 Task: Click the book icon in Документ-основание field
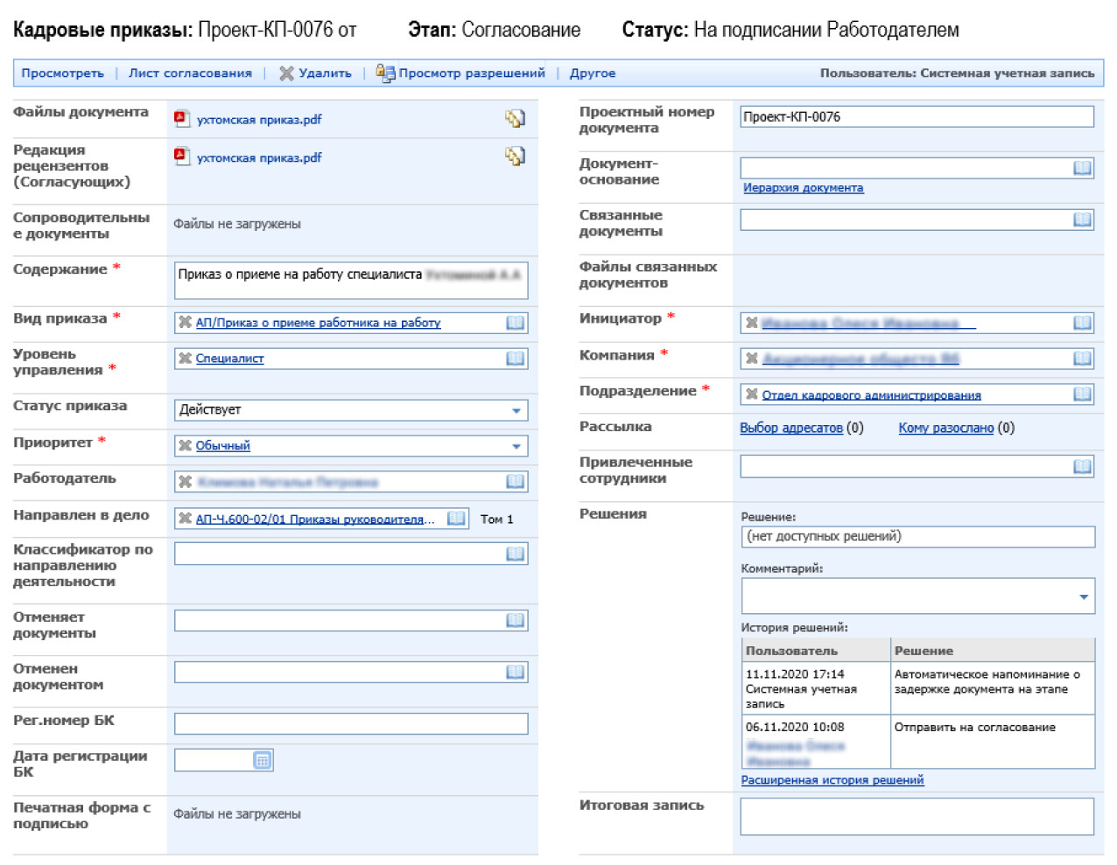pos(1082,168)
